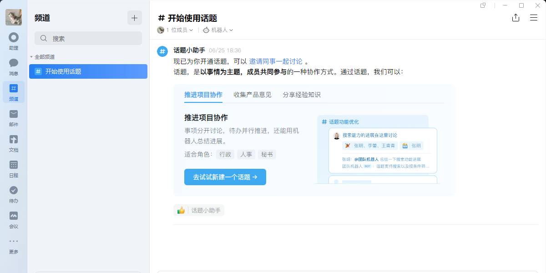Open the 待办 to-do icon
The width and height of the screenshot is (546, 273).
pyautogui.click(x=14, y=194)
